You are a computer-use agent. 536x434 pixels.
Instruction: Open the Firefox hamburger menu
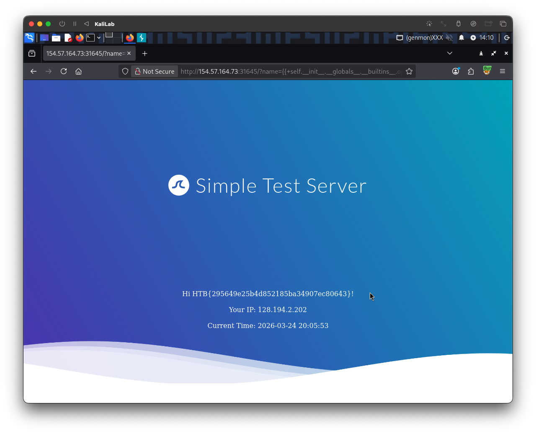(502, 71)
